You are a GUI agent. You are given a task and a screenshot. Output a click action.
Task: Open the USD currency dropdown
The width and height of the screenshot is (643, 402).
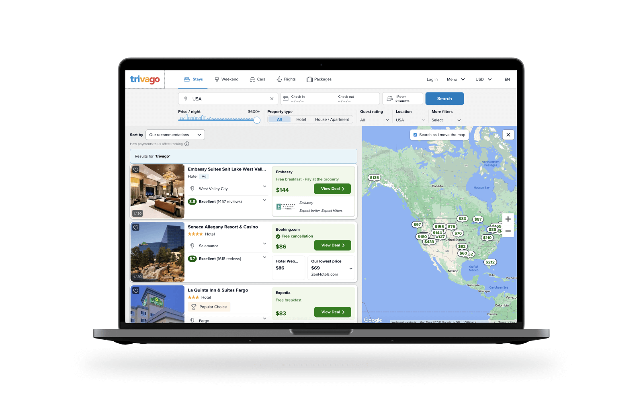(x=483, y=79)
